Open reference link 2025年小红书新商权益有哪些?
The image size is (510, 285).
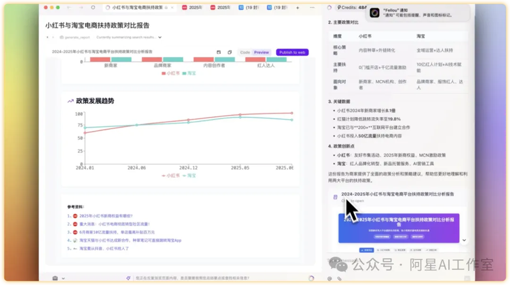coord(106,216)
